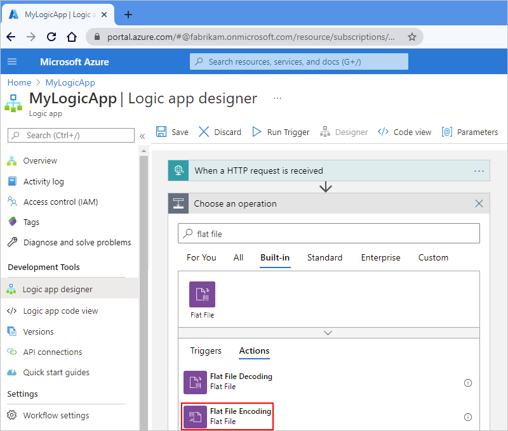508x431 pixels.
Task: Open HTTP request trigger ellipsis menu
Action: (x=479, y=170)
